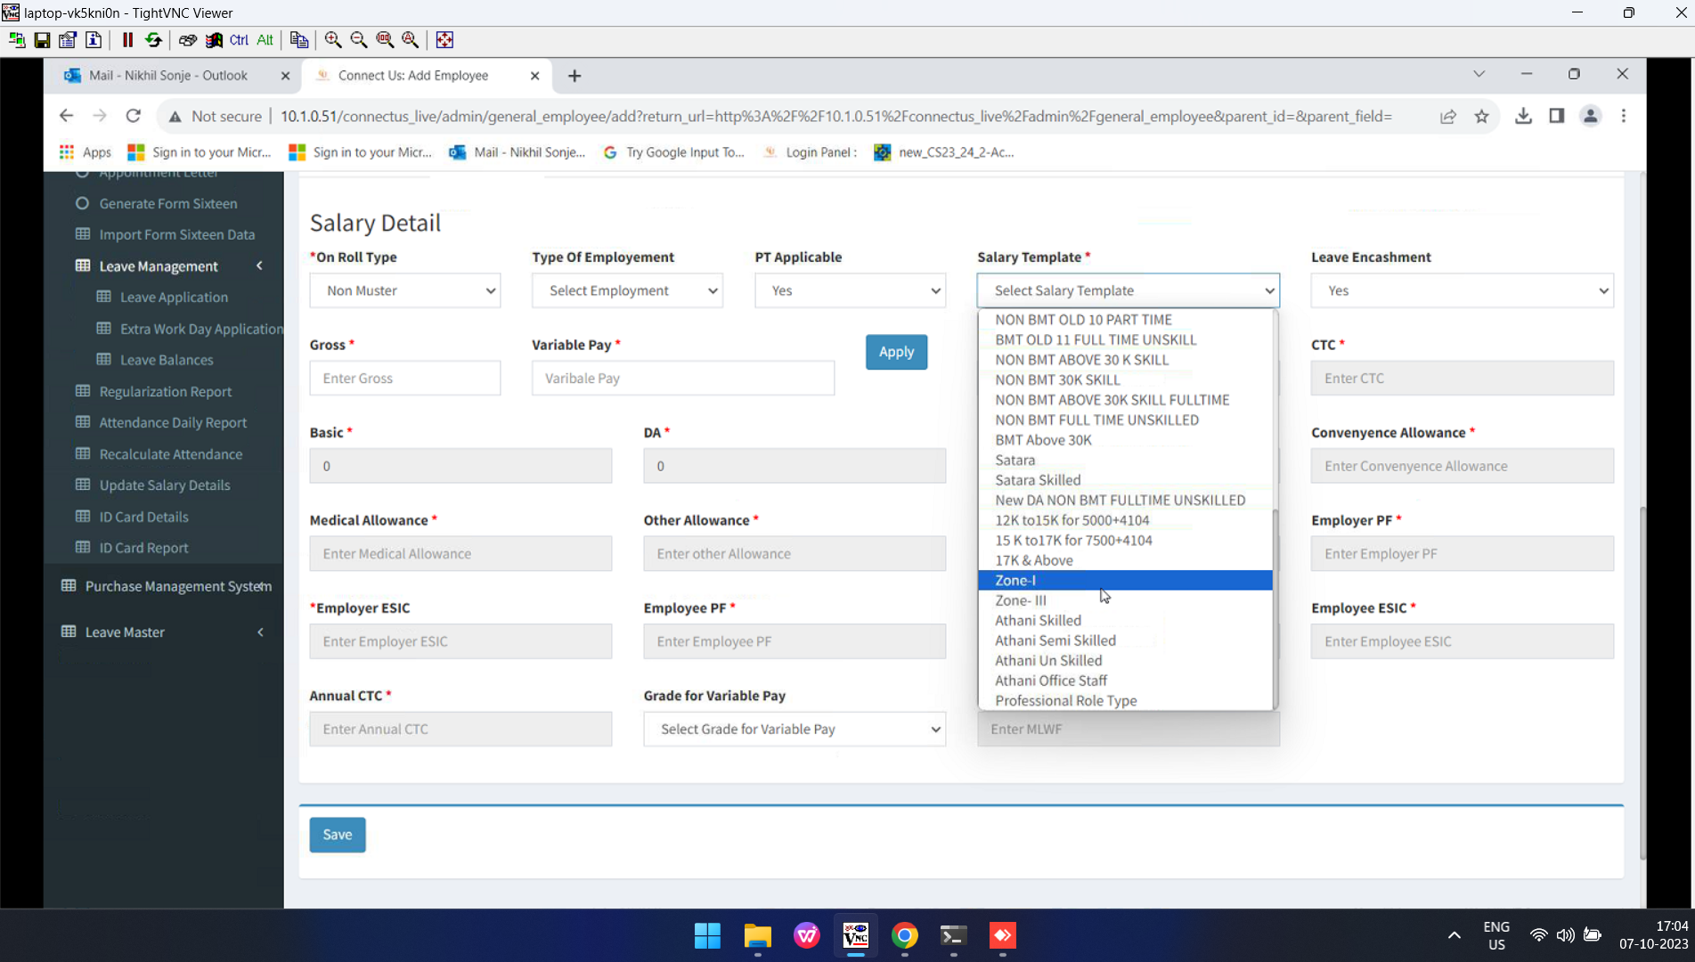This screenshot has width=1695, height=962.
Task: Select Athani Skilled template option
Action: coord(1125,620)
